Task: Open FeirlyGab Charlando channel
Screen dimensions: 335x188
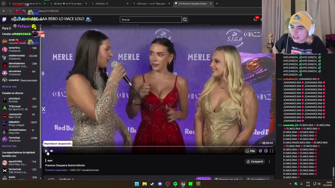Action: 20,139
